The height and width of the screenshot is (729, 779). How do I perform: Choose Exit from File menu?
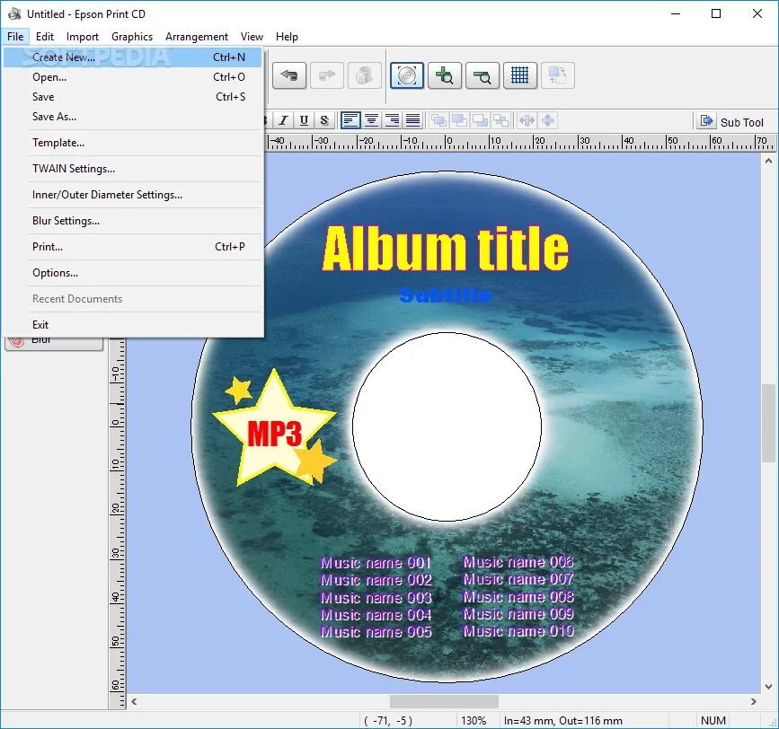click(133, 325)
